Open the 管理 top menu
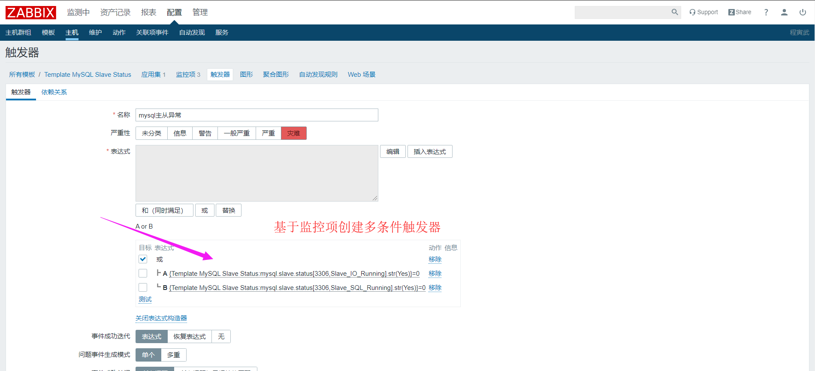This screenshot has height=371, width=815. coord(200,12)
